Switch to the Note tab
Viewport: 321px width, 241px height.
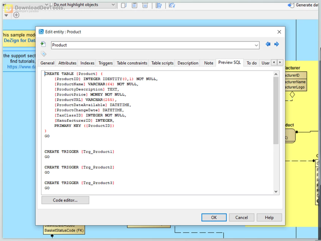(208, 63)
